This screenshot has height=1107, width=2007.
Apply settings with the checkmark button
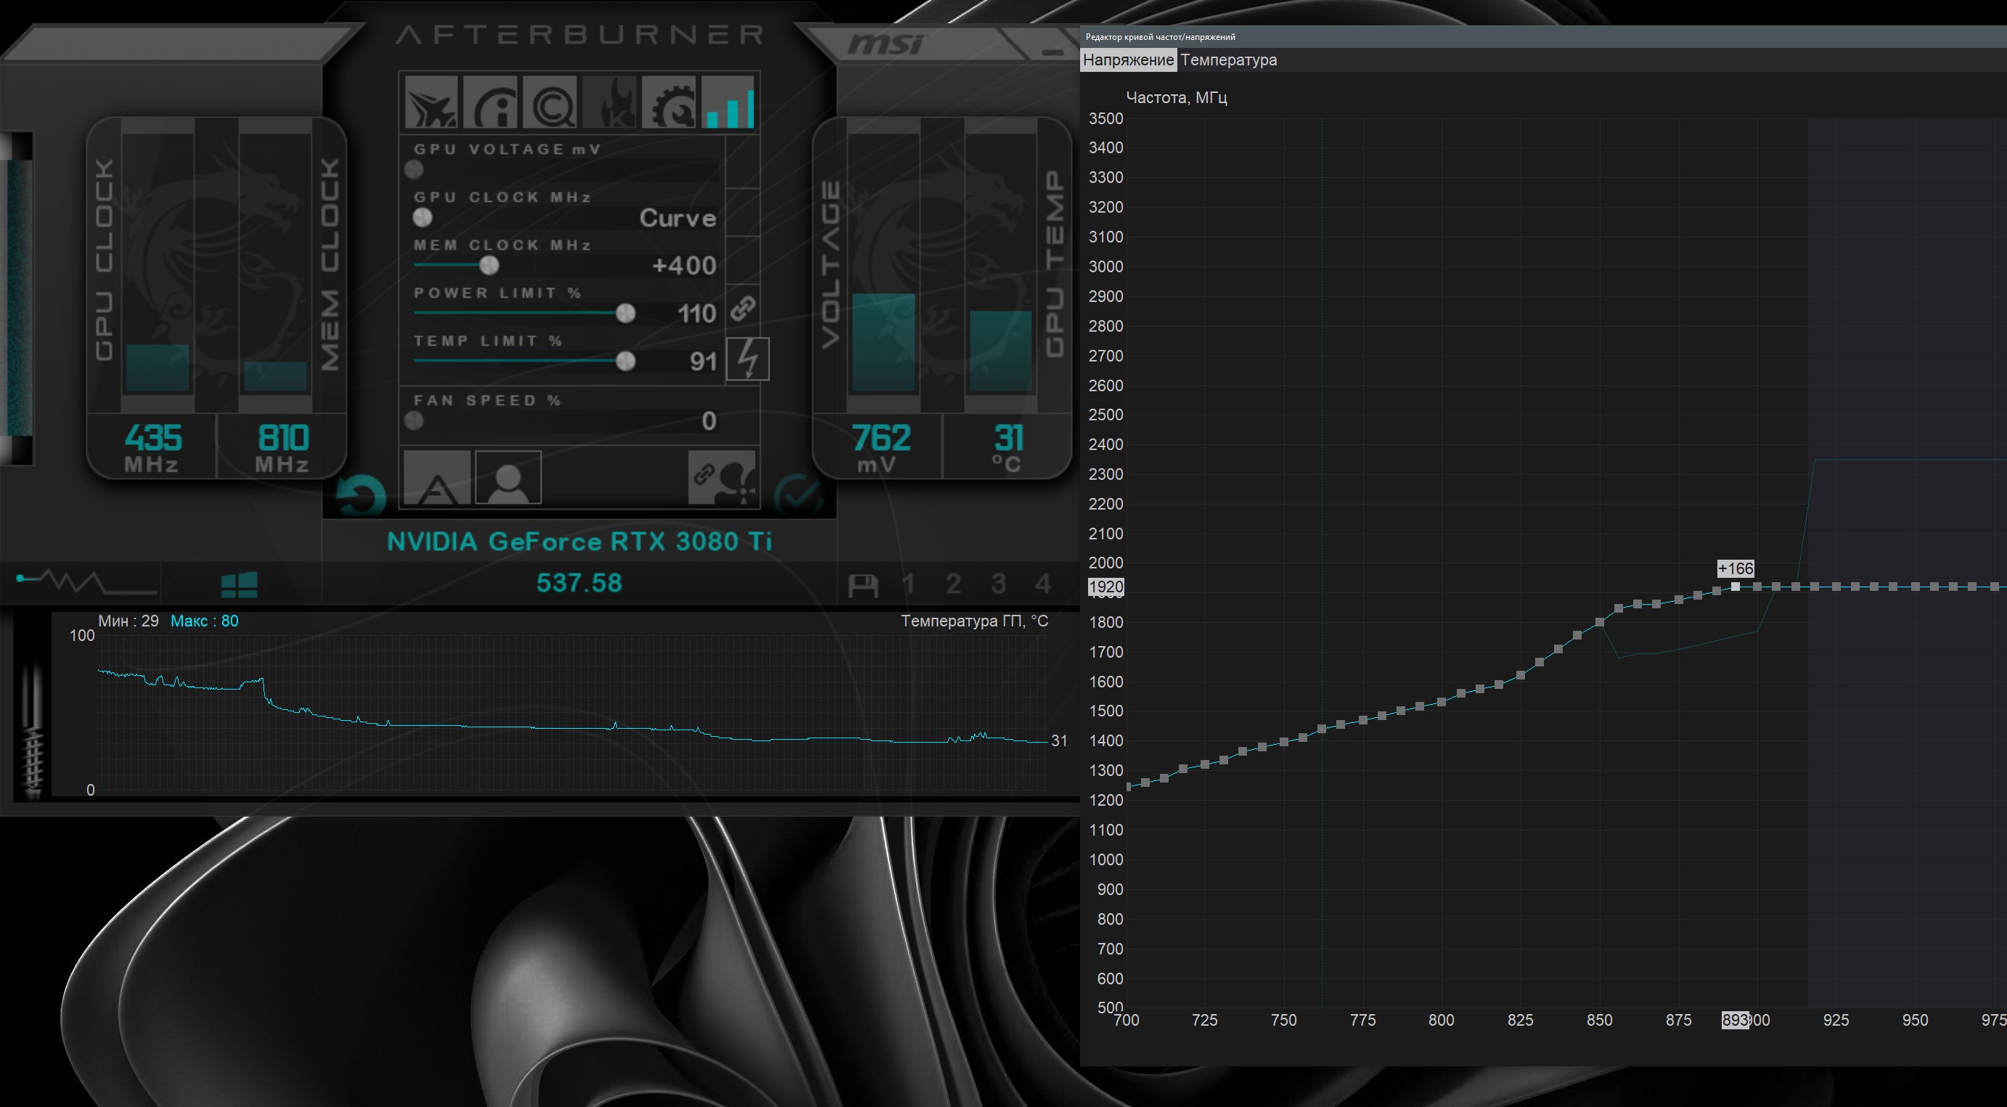coord(798,496)
